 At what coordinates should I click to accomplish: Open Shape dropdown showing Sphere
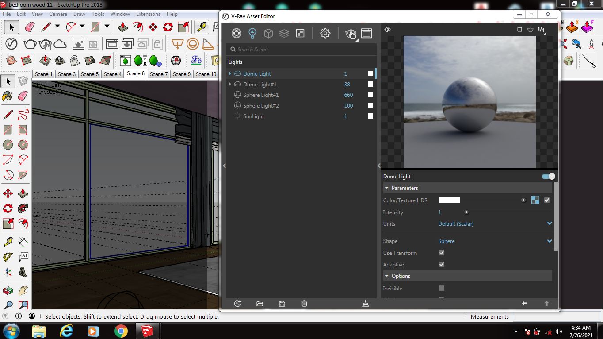point(495,241)
